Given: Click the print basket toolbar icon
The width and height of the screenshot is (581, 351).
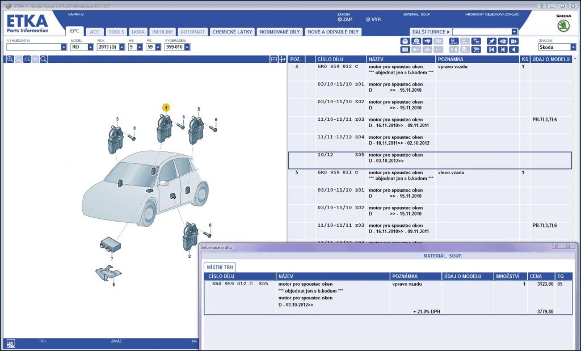Looking at the screenshot, I should click(x=405, y=41).
